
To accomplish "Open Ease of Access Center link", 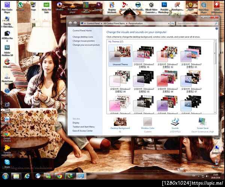I will [x=82, y=131].
